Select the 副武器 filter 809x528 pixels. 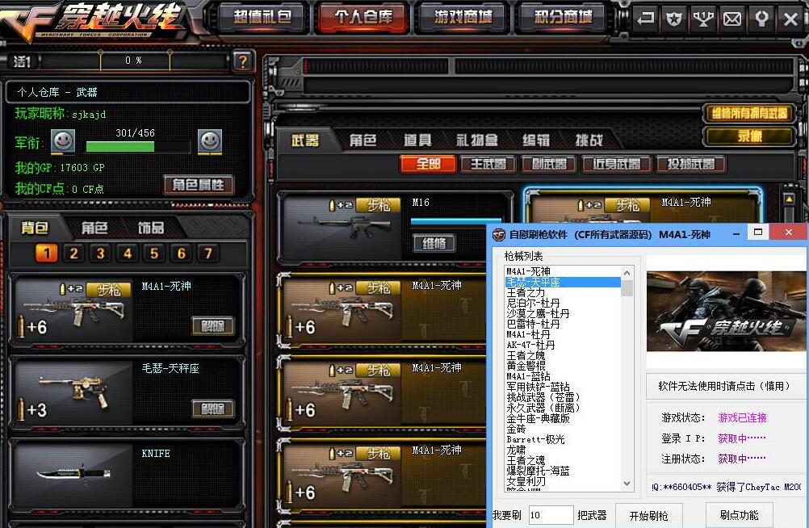point(549,164)
